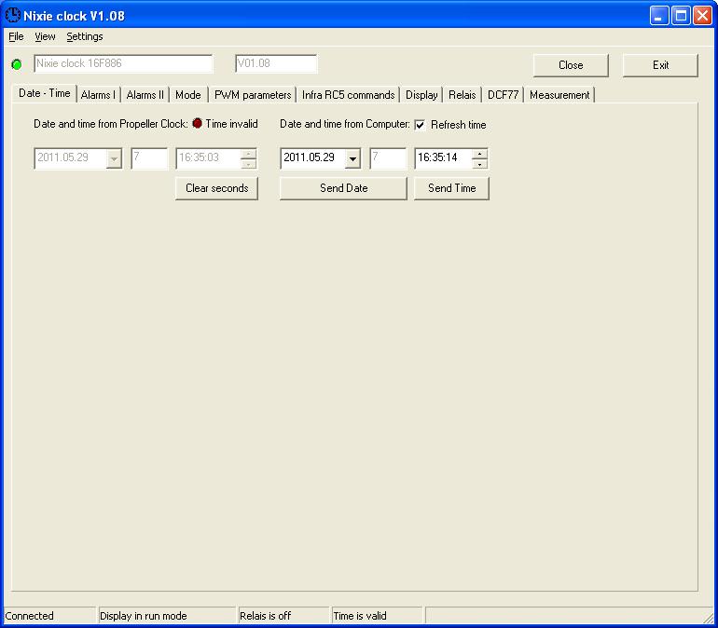
Task: Open the DCF77 tab
Action: point(503,95)
